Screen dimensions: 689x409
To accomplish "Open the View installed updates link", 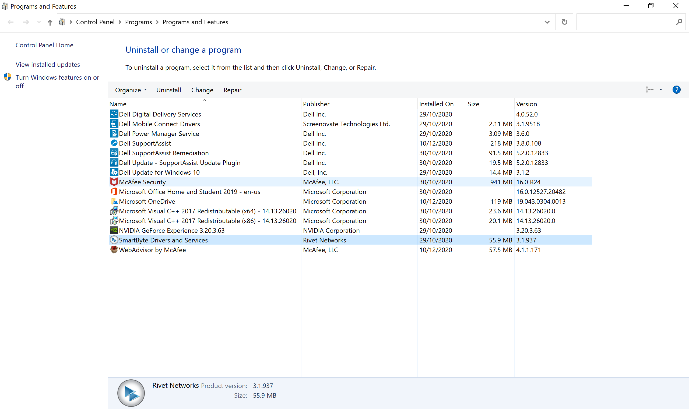I will coord(48,65).
